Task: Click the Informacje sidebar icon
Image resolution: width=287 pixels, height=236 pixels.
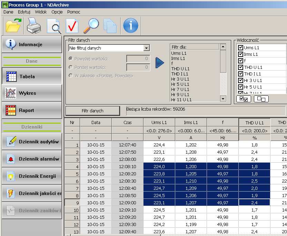Action: tap(11, 44)
